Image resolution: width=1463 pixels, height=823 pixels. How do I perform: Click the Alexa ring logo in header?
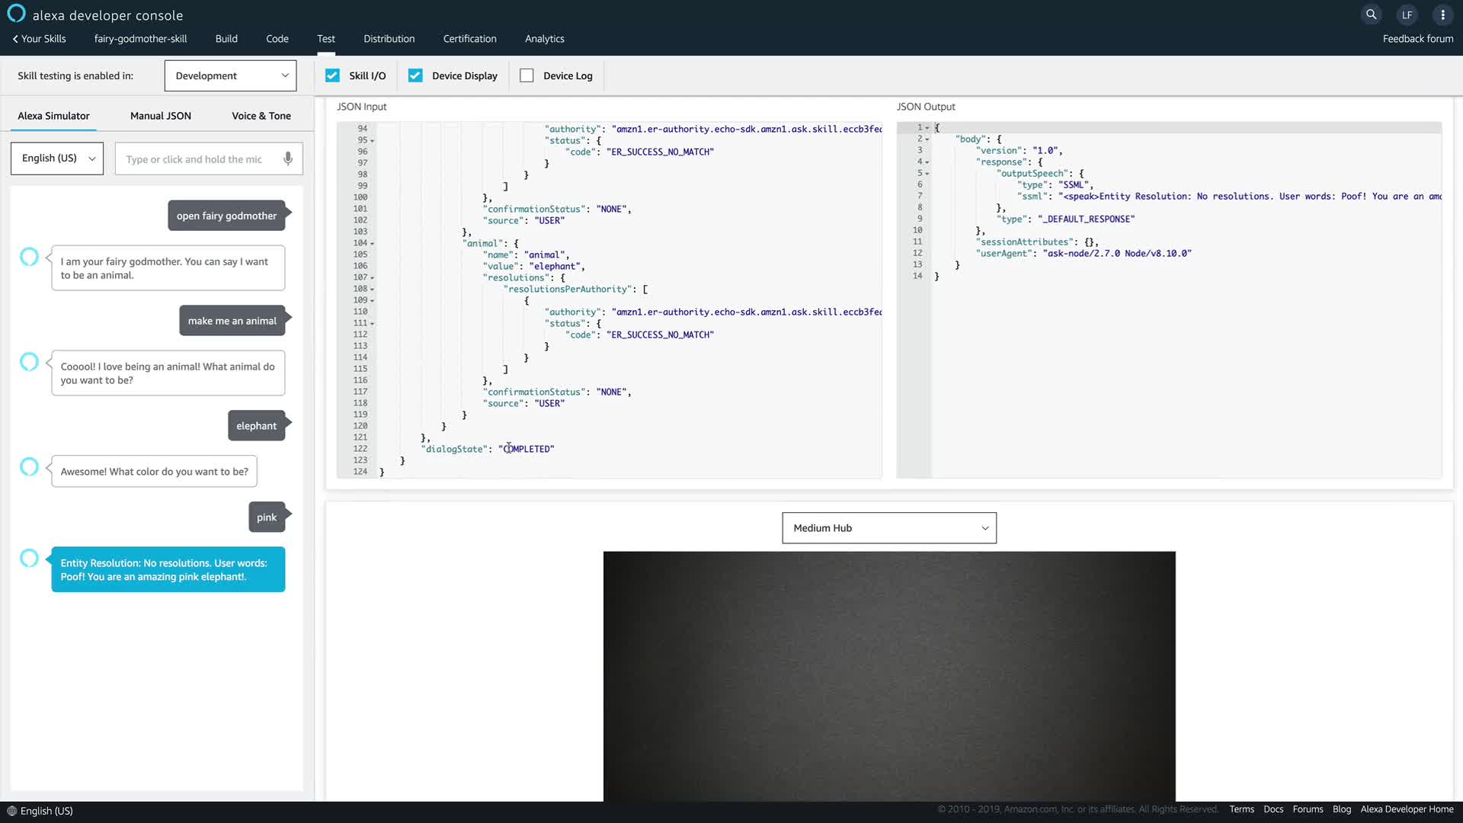(16, 14)
